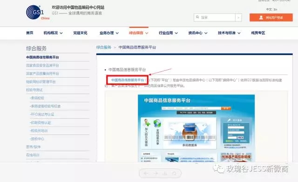Click the browser back arrow at the bottom
Viewport: 298px width, 182px height.
tap(146, 173)
